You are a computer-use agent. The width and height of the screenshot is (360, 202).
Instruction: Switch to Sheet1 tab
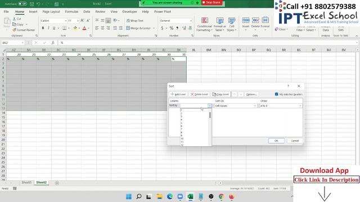click(26, 182)
